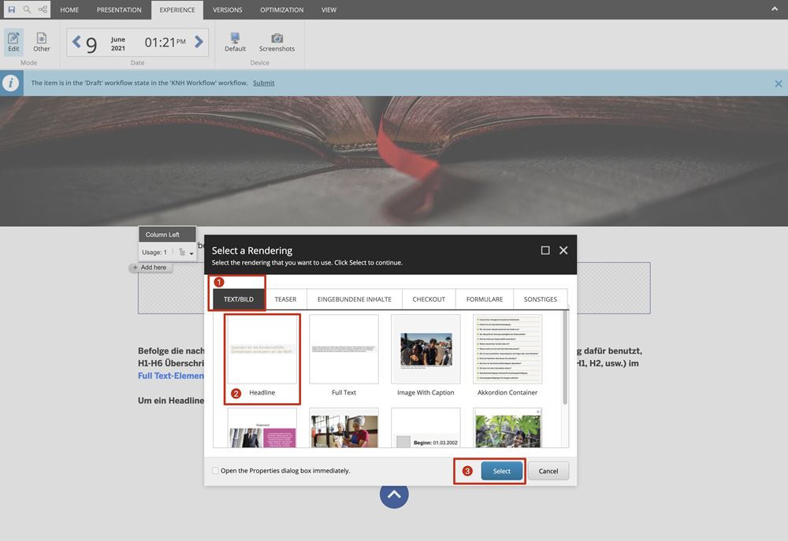Open the Screenshots camera icon
The height and width of the screenshot is (541, 788).
(x=277, y=41)
